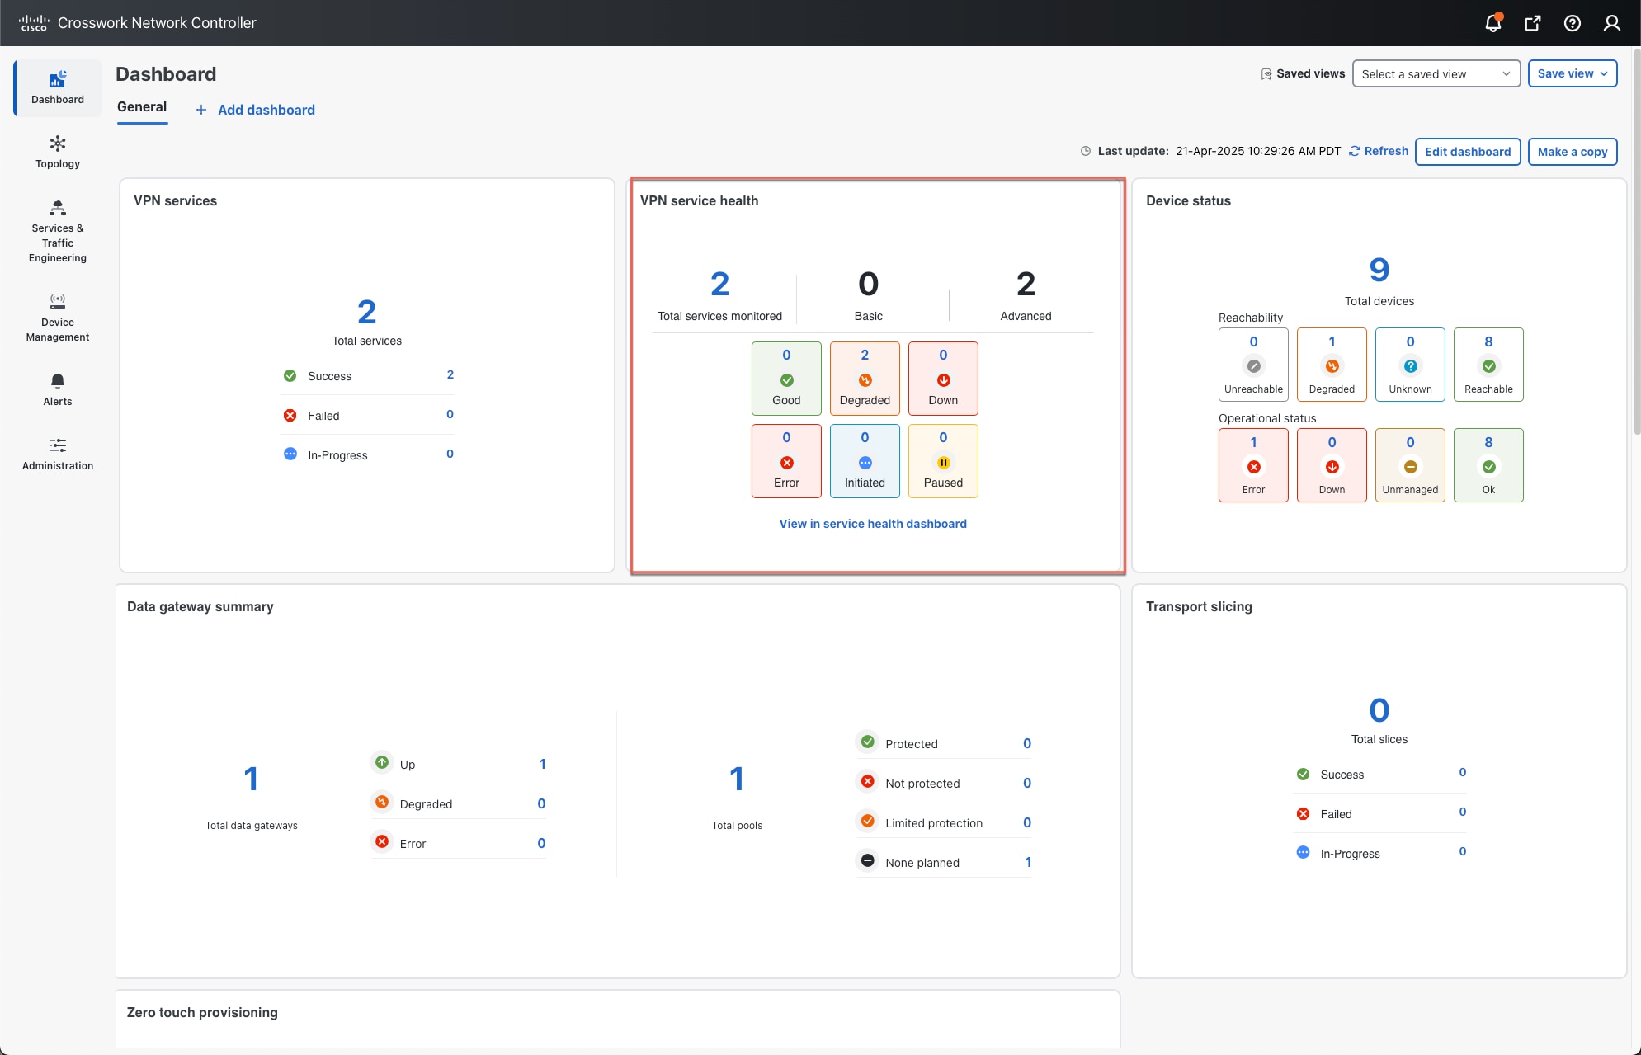The image size is (1641, 1055).
Task: Click the Error operational status tile
Action: (x=1253, y=465)
